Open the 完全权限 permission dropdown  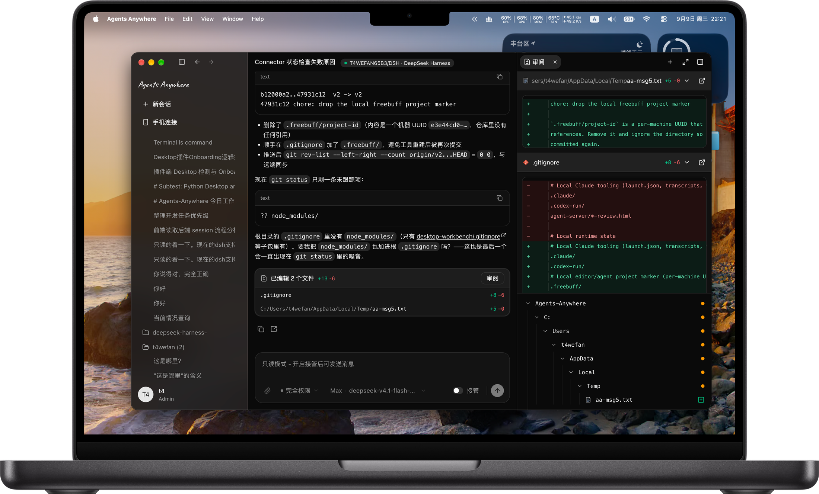(x=299, y=391)
